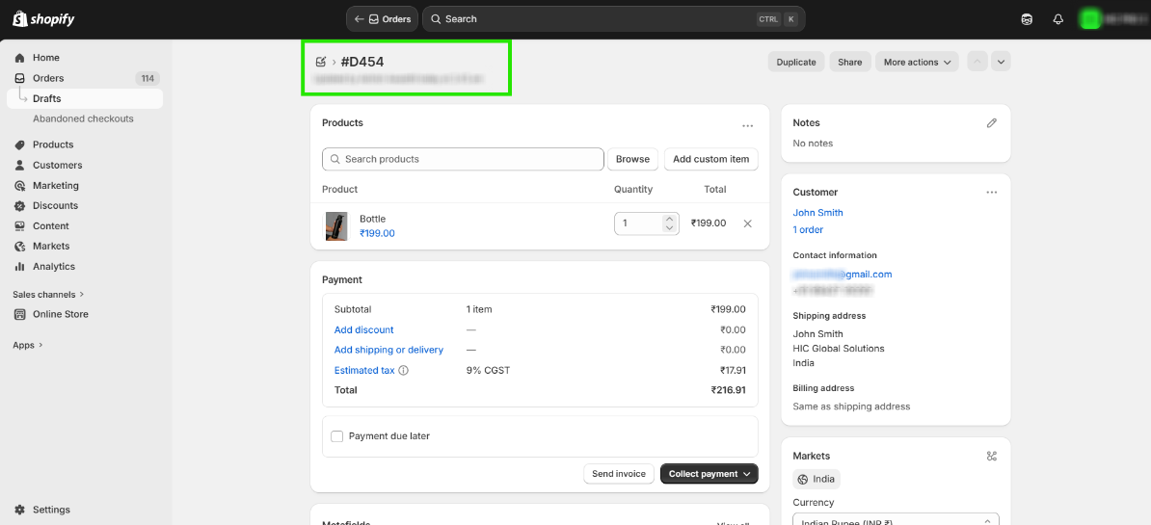Click the Markets manage icon
The height and width of the screenshot is (525, 1151).
coord(992,457)
